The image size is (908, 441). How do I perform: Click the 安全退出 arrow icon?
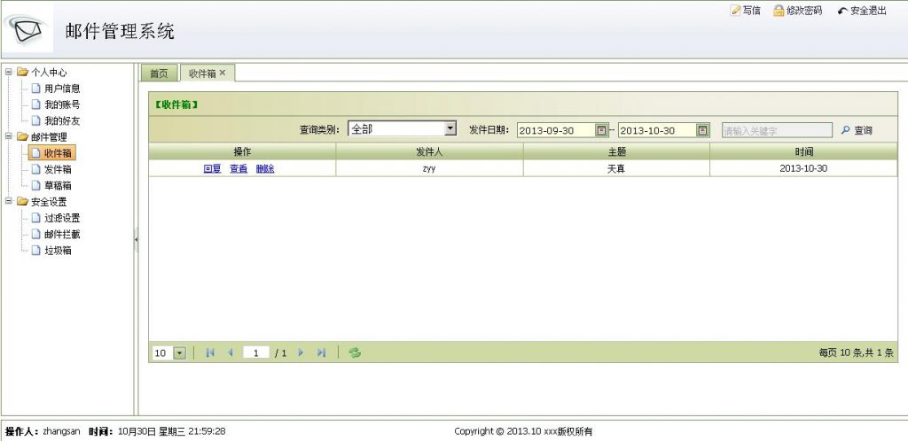click(842, 11)
